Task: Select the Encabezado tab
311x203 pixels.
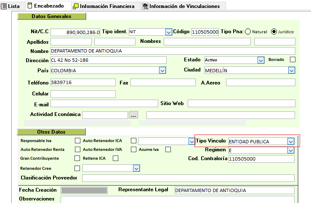Action: point(45,6)
